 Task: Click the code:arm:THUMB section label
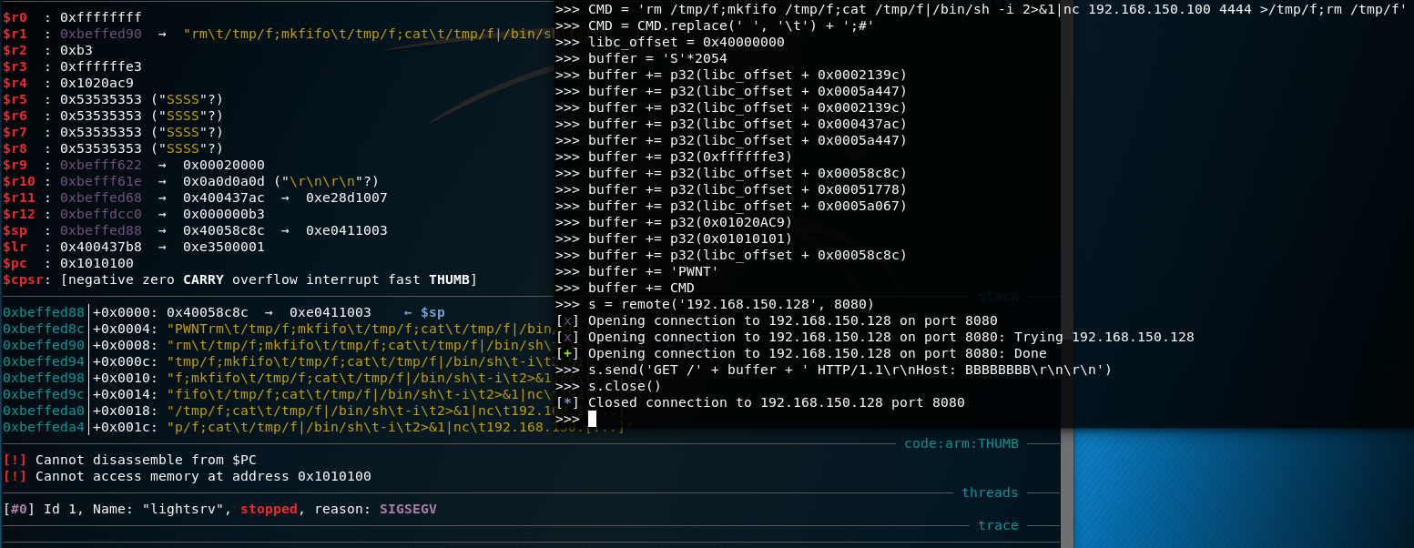[x=961, y=443]
